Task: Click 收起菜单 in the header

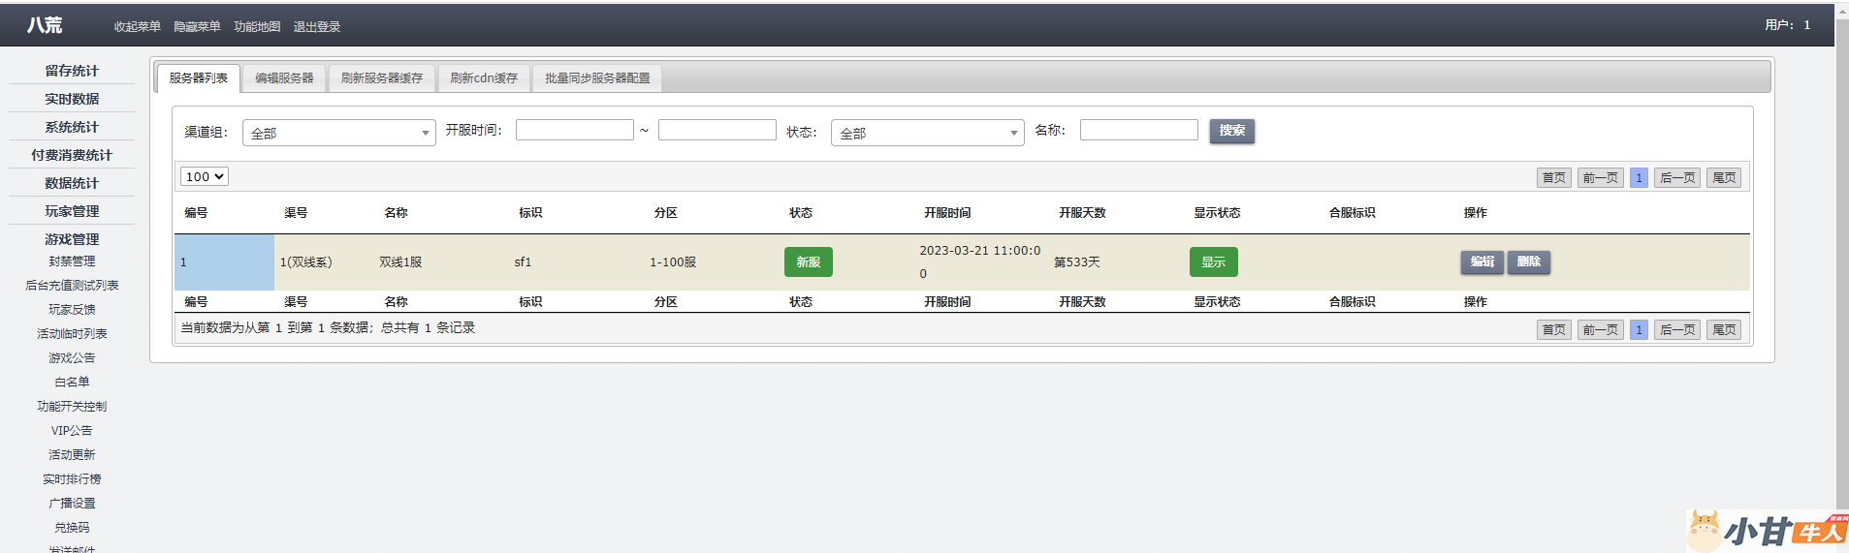Action: point(137,27)
